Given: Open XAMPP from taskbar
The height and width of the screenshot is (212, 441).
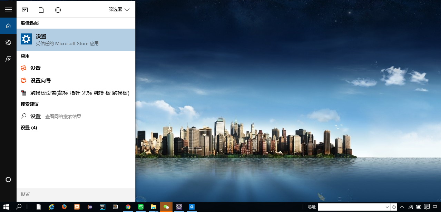Looking at the screenshot, I should [77, 207].
